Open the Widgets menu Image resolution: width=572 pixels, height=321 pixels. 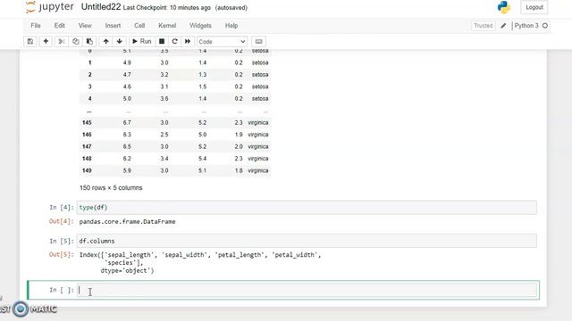tap(200, 26)
